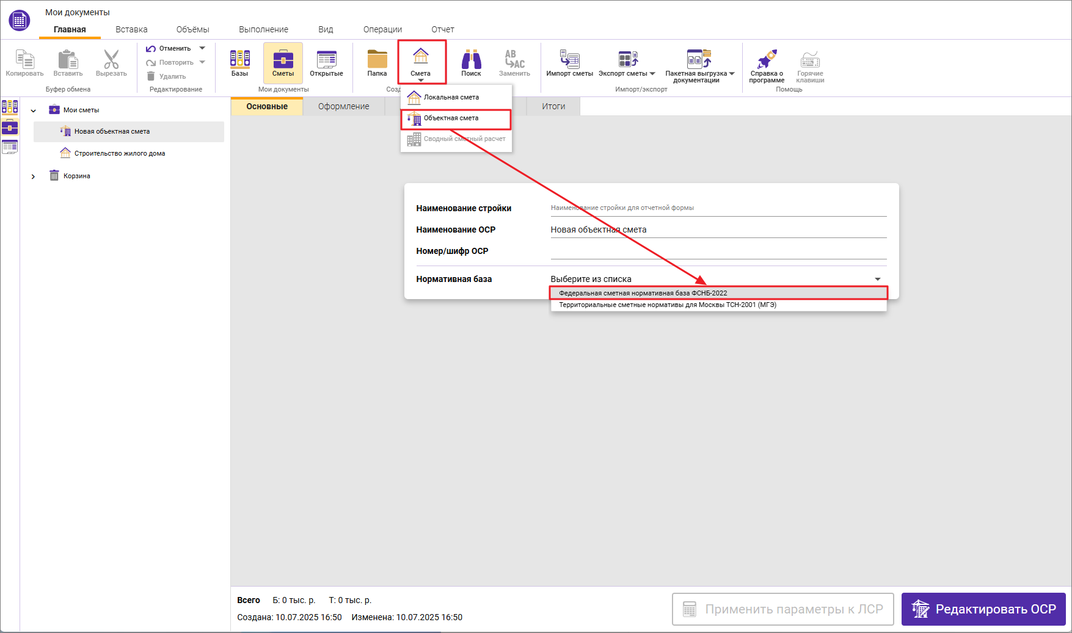Choose Локальная смета from the menu

451,97
